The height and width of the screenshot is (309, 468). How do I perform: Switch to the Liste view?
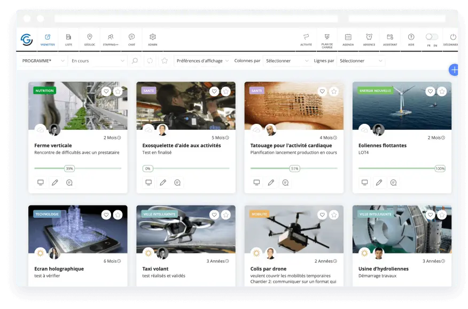coord(68,39)
